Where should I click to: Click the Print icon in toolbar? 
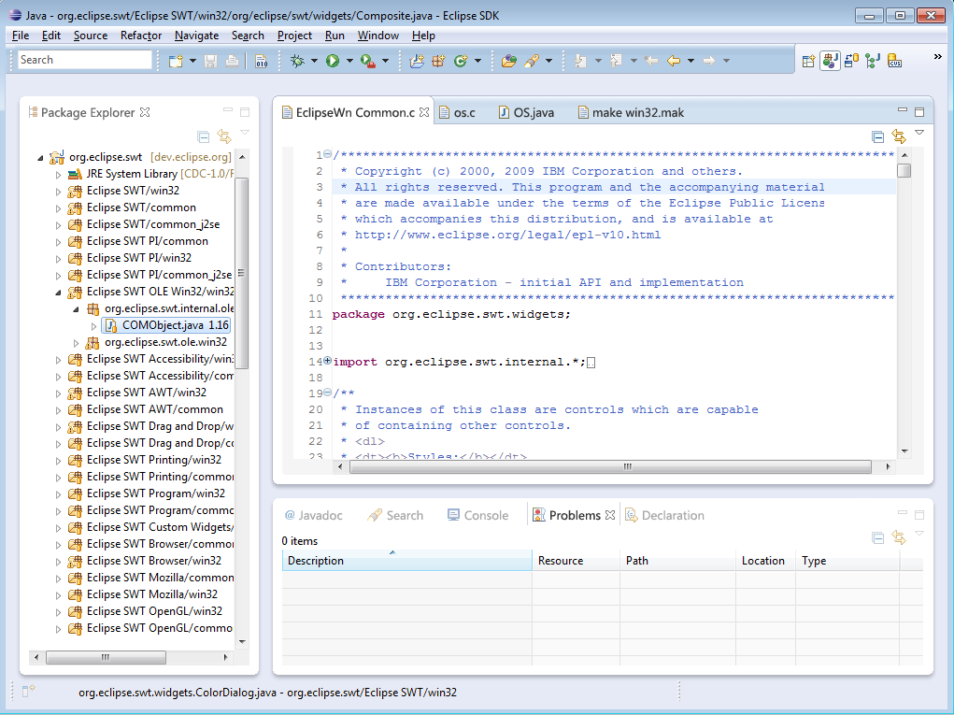[232, 60]
